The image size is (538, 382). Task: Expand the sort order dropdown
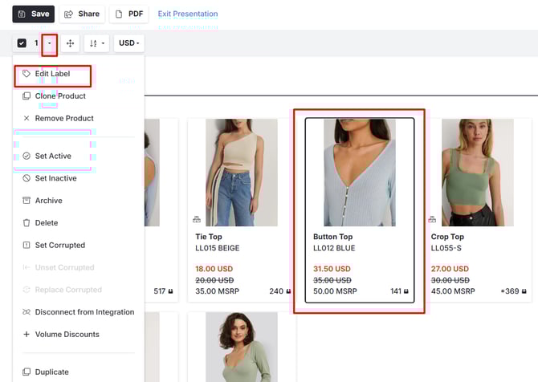tap(96, 43)
